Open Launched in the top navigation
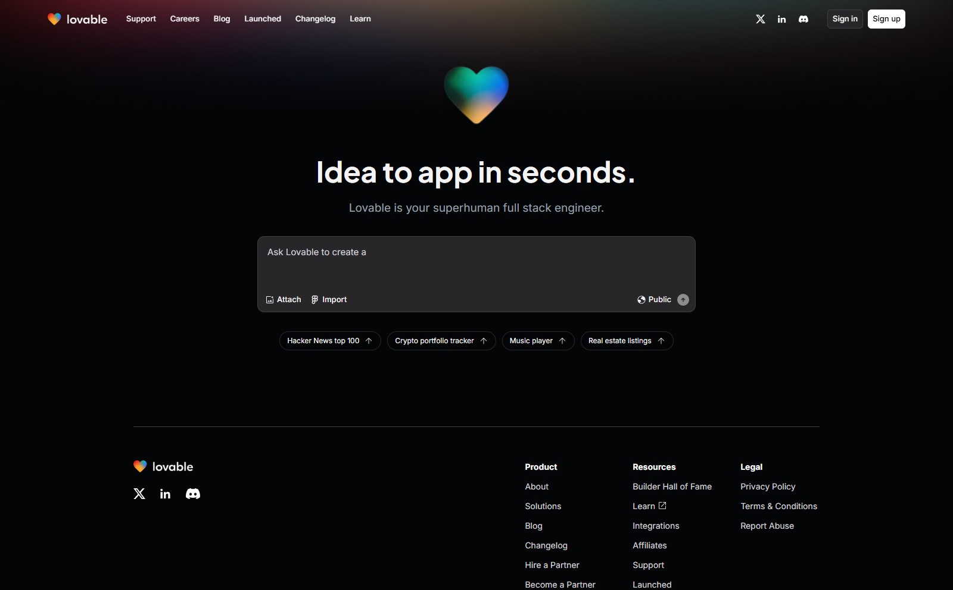953x590 pixels. click(263, 19)
